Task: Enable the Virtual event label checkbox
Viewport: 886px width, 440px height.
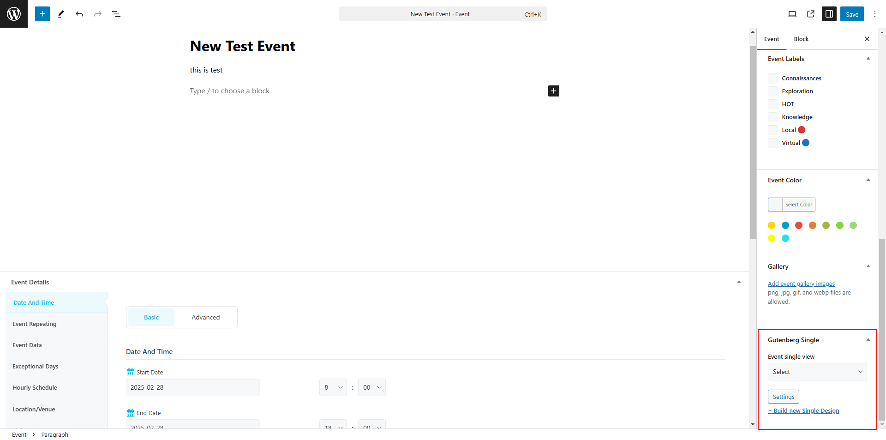Action: tap(772, 143)
